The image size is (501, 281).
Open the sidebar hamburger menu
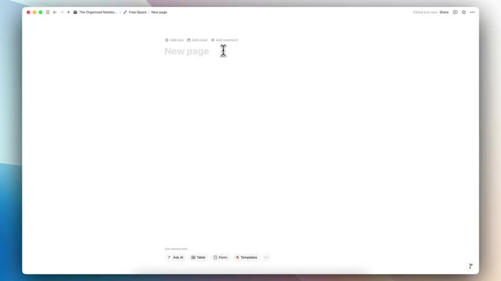[x=48, y=12]
